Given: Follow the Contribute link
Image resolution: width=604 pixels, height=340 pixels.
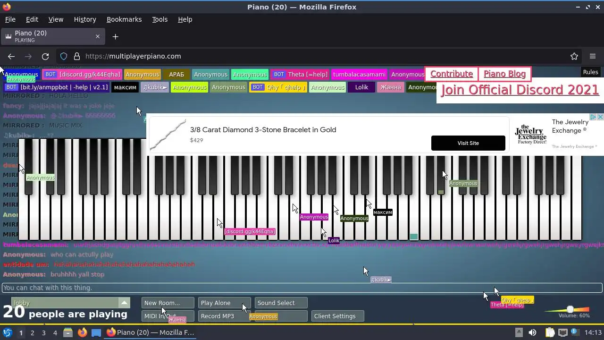Looking at the screenshot, I should [452, 74].
